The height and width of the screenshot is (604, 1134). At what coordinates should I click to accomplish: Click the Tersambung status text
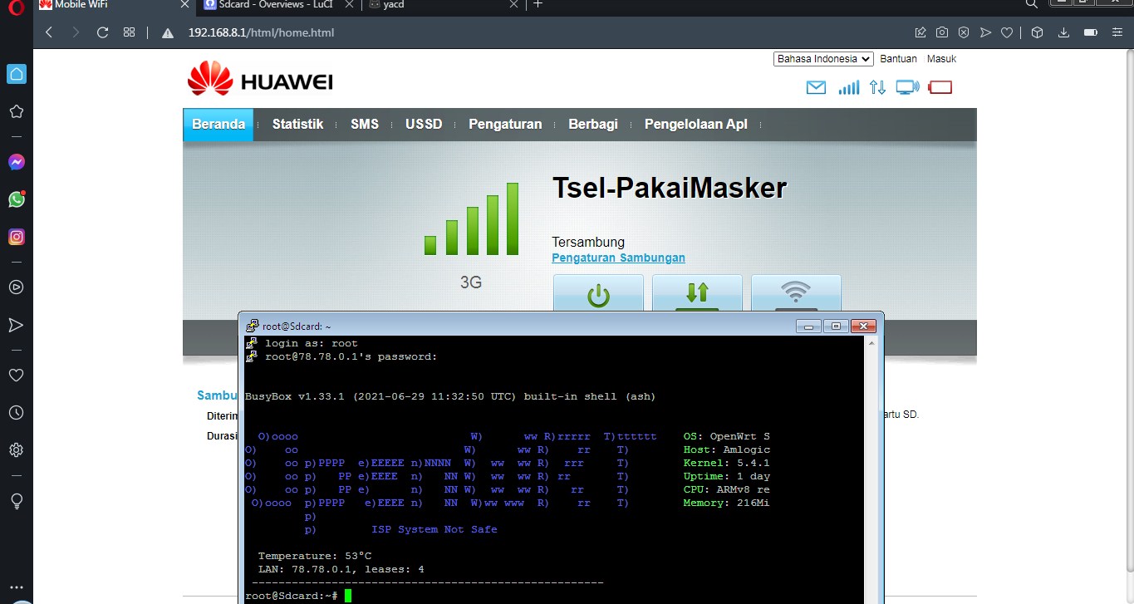click(588, 243)
